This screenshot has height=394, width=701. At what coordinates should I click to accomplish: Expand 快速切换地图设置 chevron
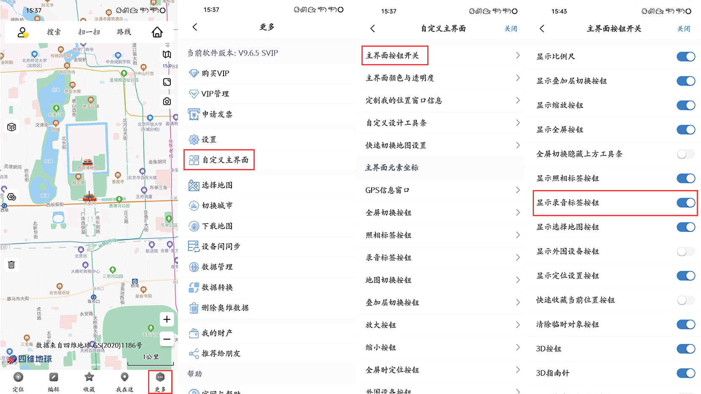[518, 145]
